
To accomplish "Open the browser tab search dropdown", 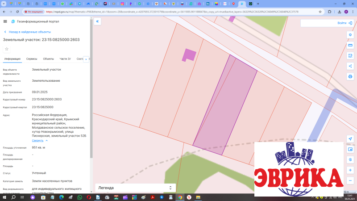I will click(x=4, y=4).
